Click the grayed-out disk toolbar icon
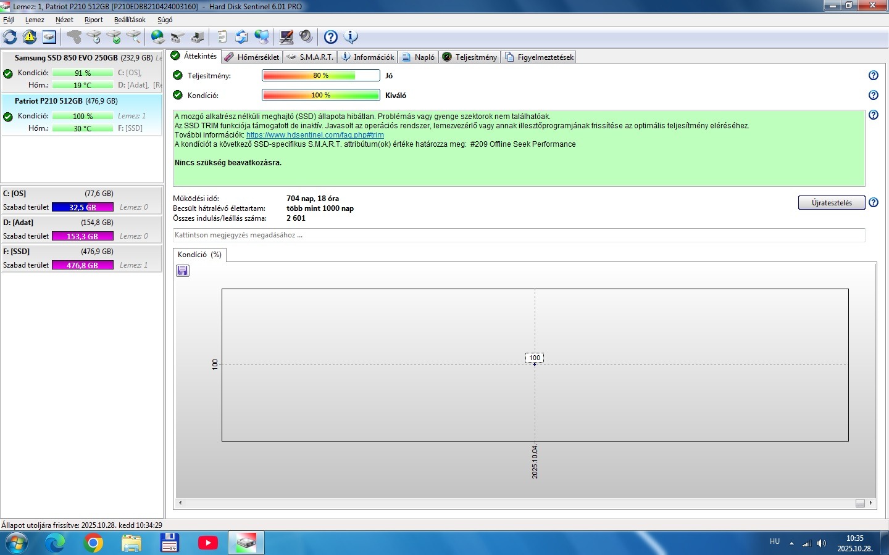The height and width of the screenshot is (555, 889). (x=74, y=37)
